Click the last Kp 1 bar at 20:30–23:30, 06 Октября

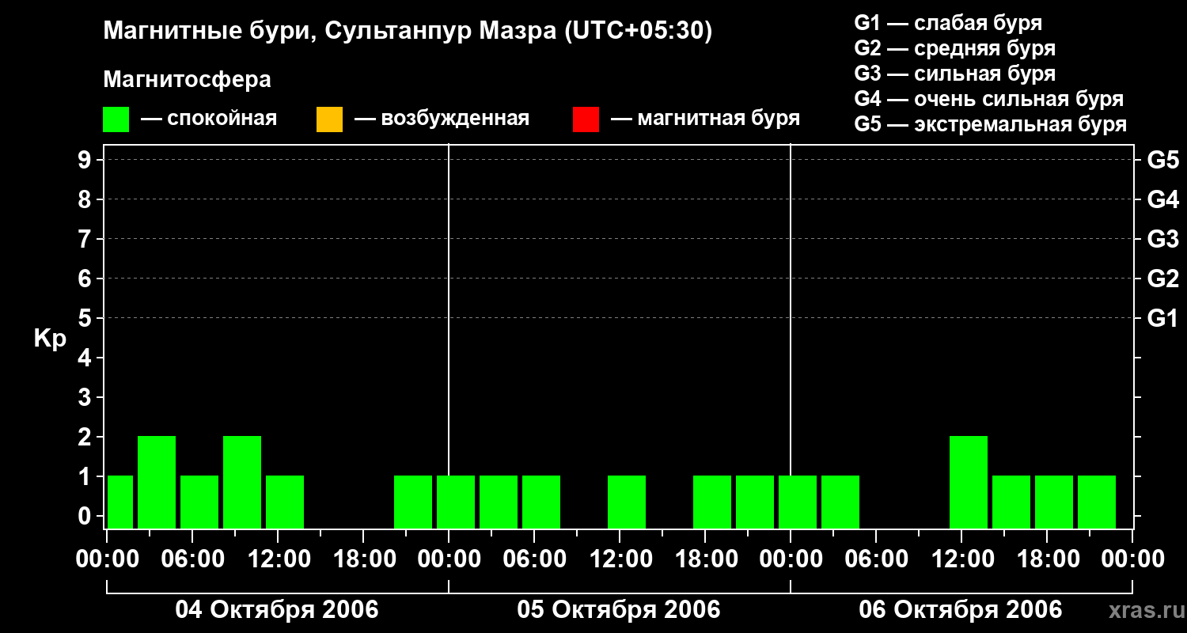coord(1097,502)
